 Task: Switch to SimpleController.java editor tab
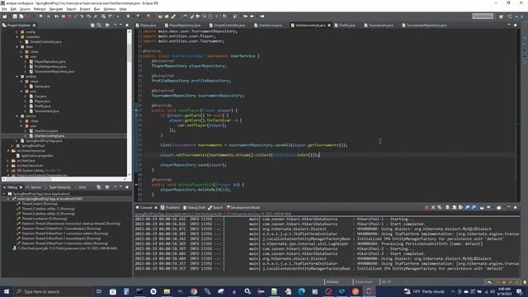[228, 26]
